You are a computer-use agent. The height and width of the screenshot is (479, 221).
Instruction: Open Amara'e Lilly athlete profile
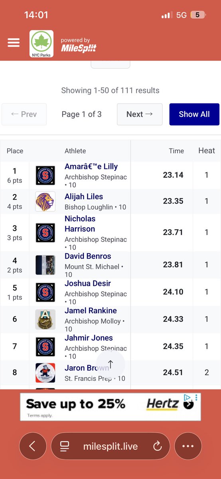[x=91, y=166]
